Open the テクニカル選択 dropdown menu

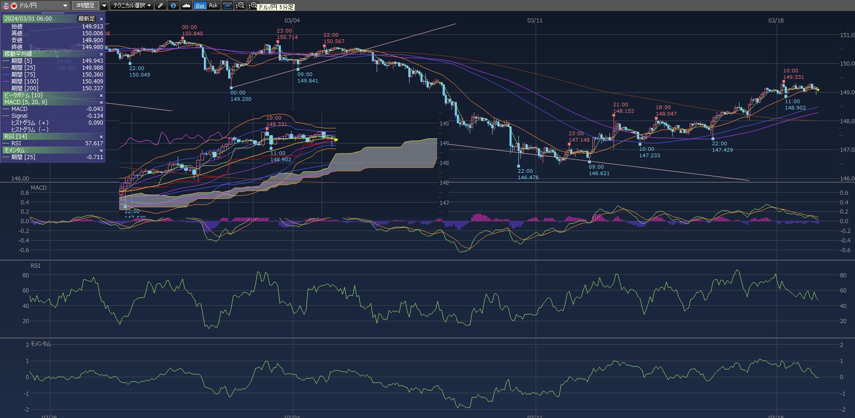pos(132,5)
